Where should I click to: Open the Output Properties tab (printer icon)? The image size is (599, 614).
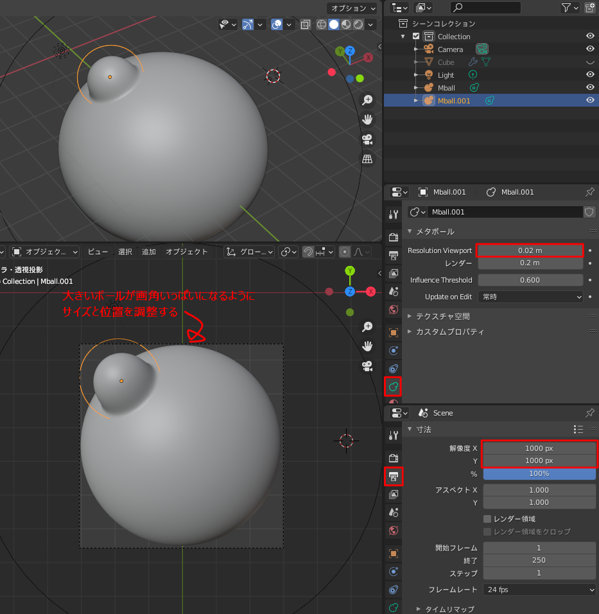(393, 477)
